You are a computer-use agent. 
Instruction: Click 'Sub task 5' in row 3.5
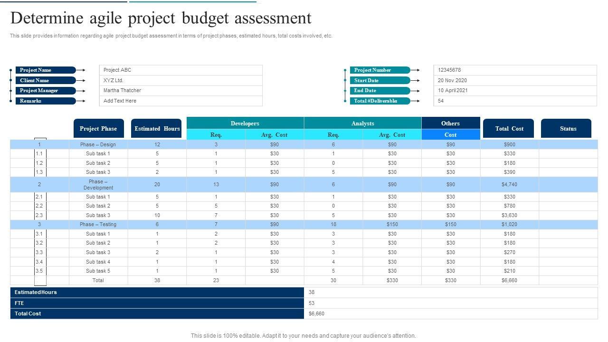(98, 271)
